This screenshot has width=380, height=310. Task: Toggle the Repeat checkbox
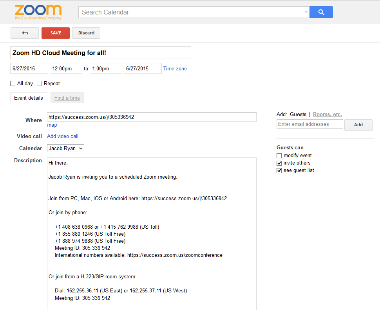pos(40,84)
